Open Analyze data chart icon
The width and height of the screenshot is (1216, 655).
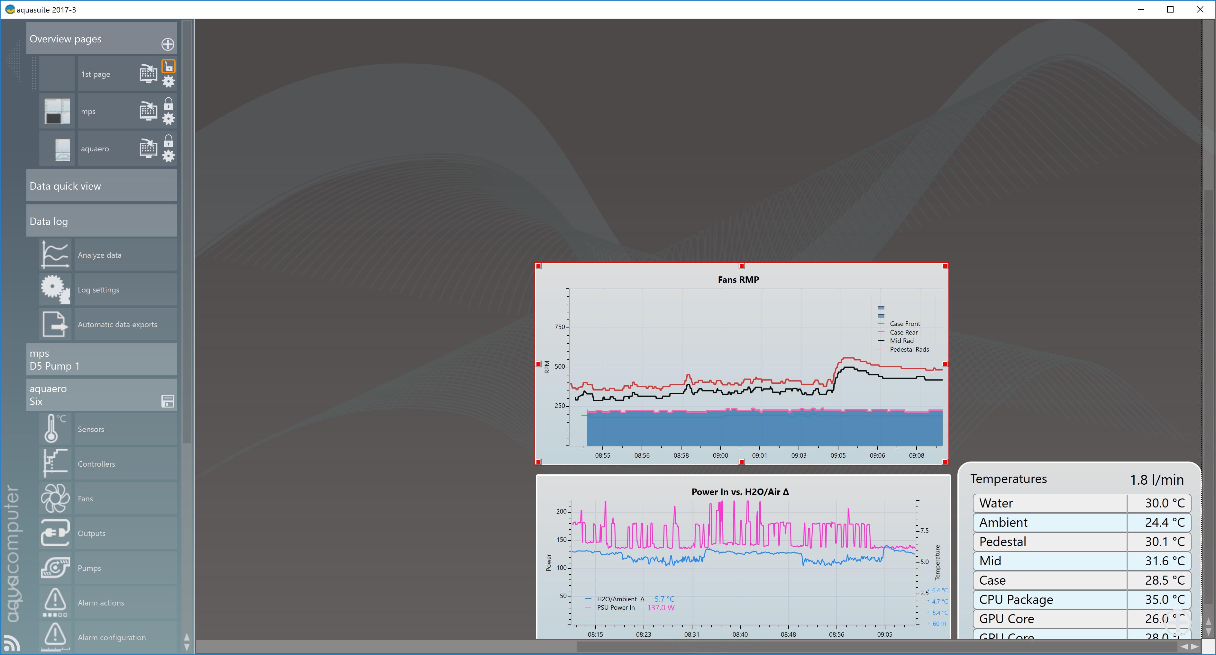pos(55,255)
